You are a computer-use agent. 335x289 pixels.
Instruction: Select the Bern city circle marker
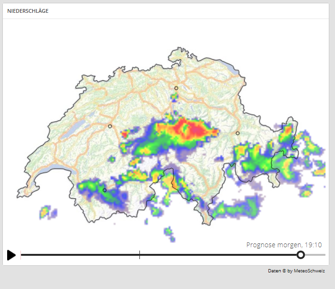click(x=110, y=126)
